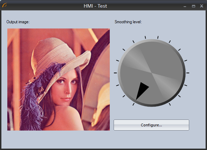Image resolution: width=207 pixels, height=150 pixels.
Task: Click the top tick mark right of center
Action: (158, 37)
